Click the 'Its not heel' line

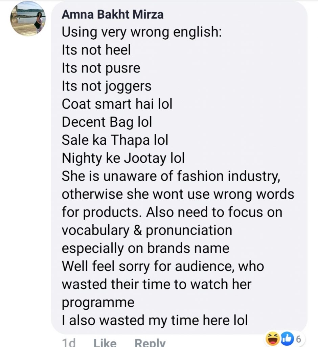pyautogui.click(x=96, y=50)
